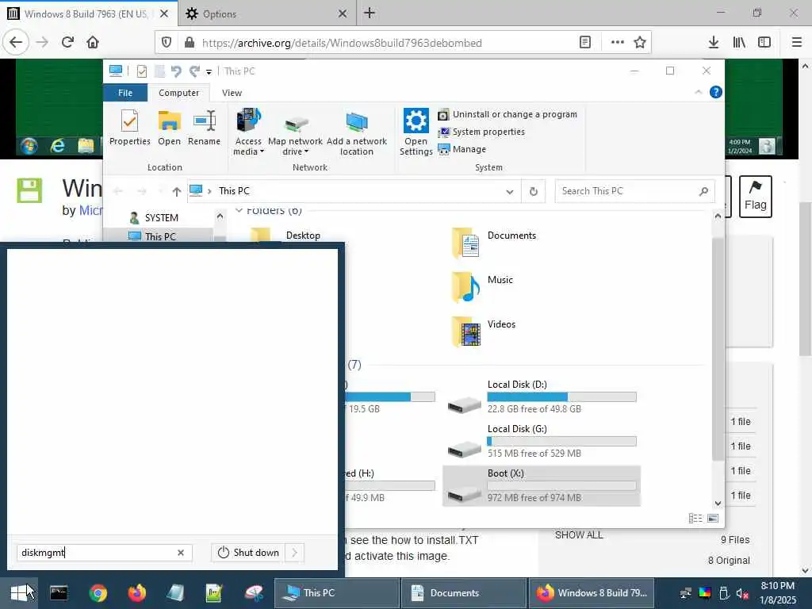Expand the Shut down options arrow

pyautogui.click(x=295, y=553)
